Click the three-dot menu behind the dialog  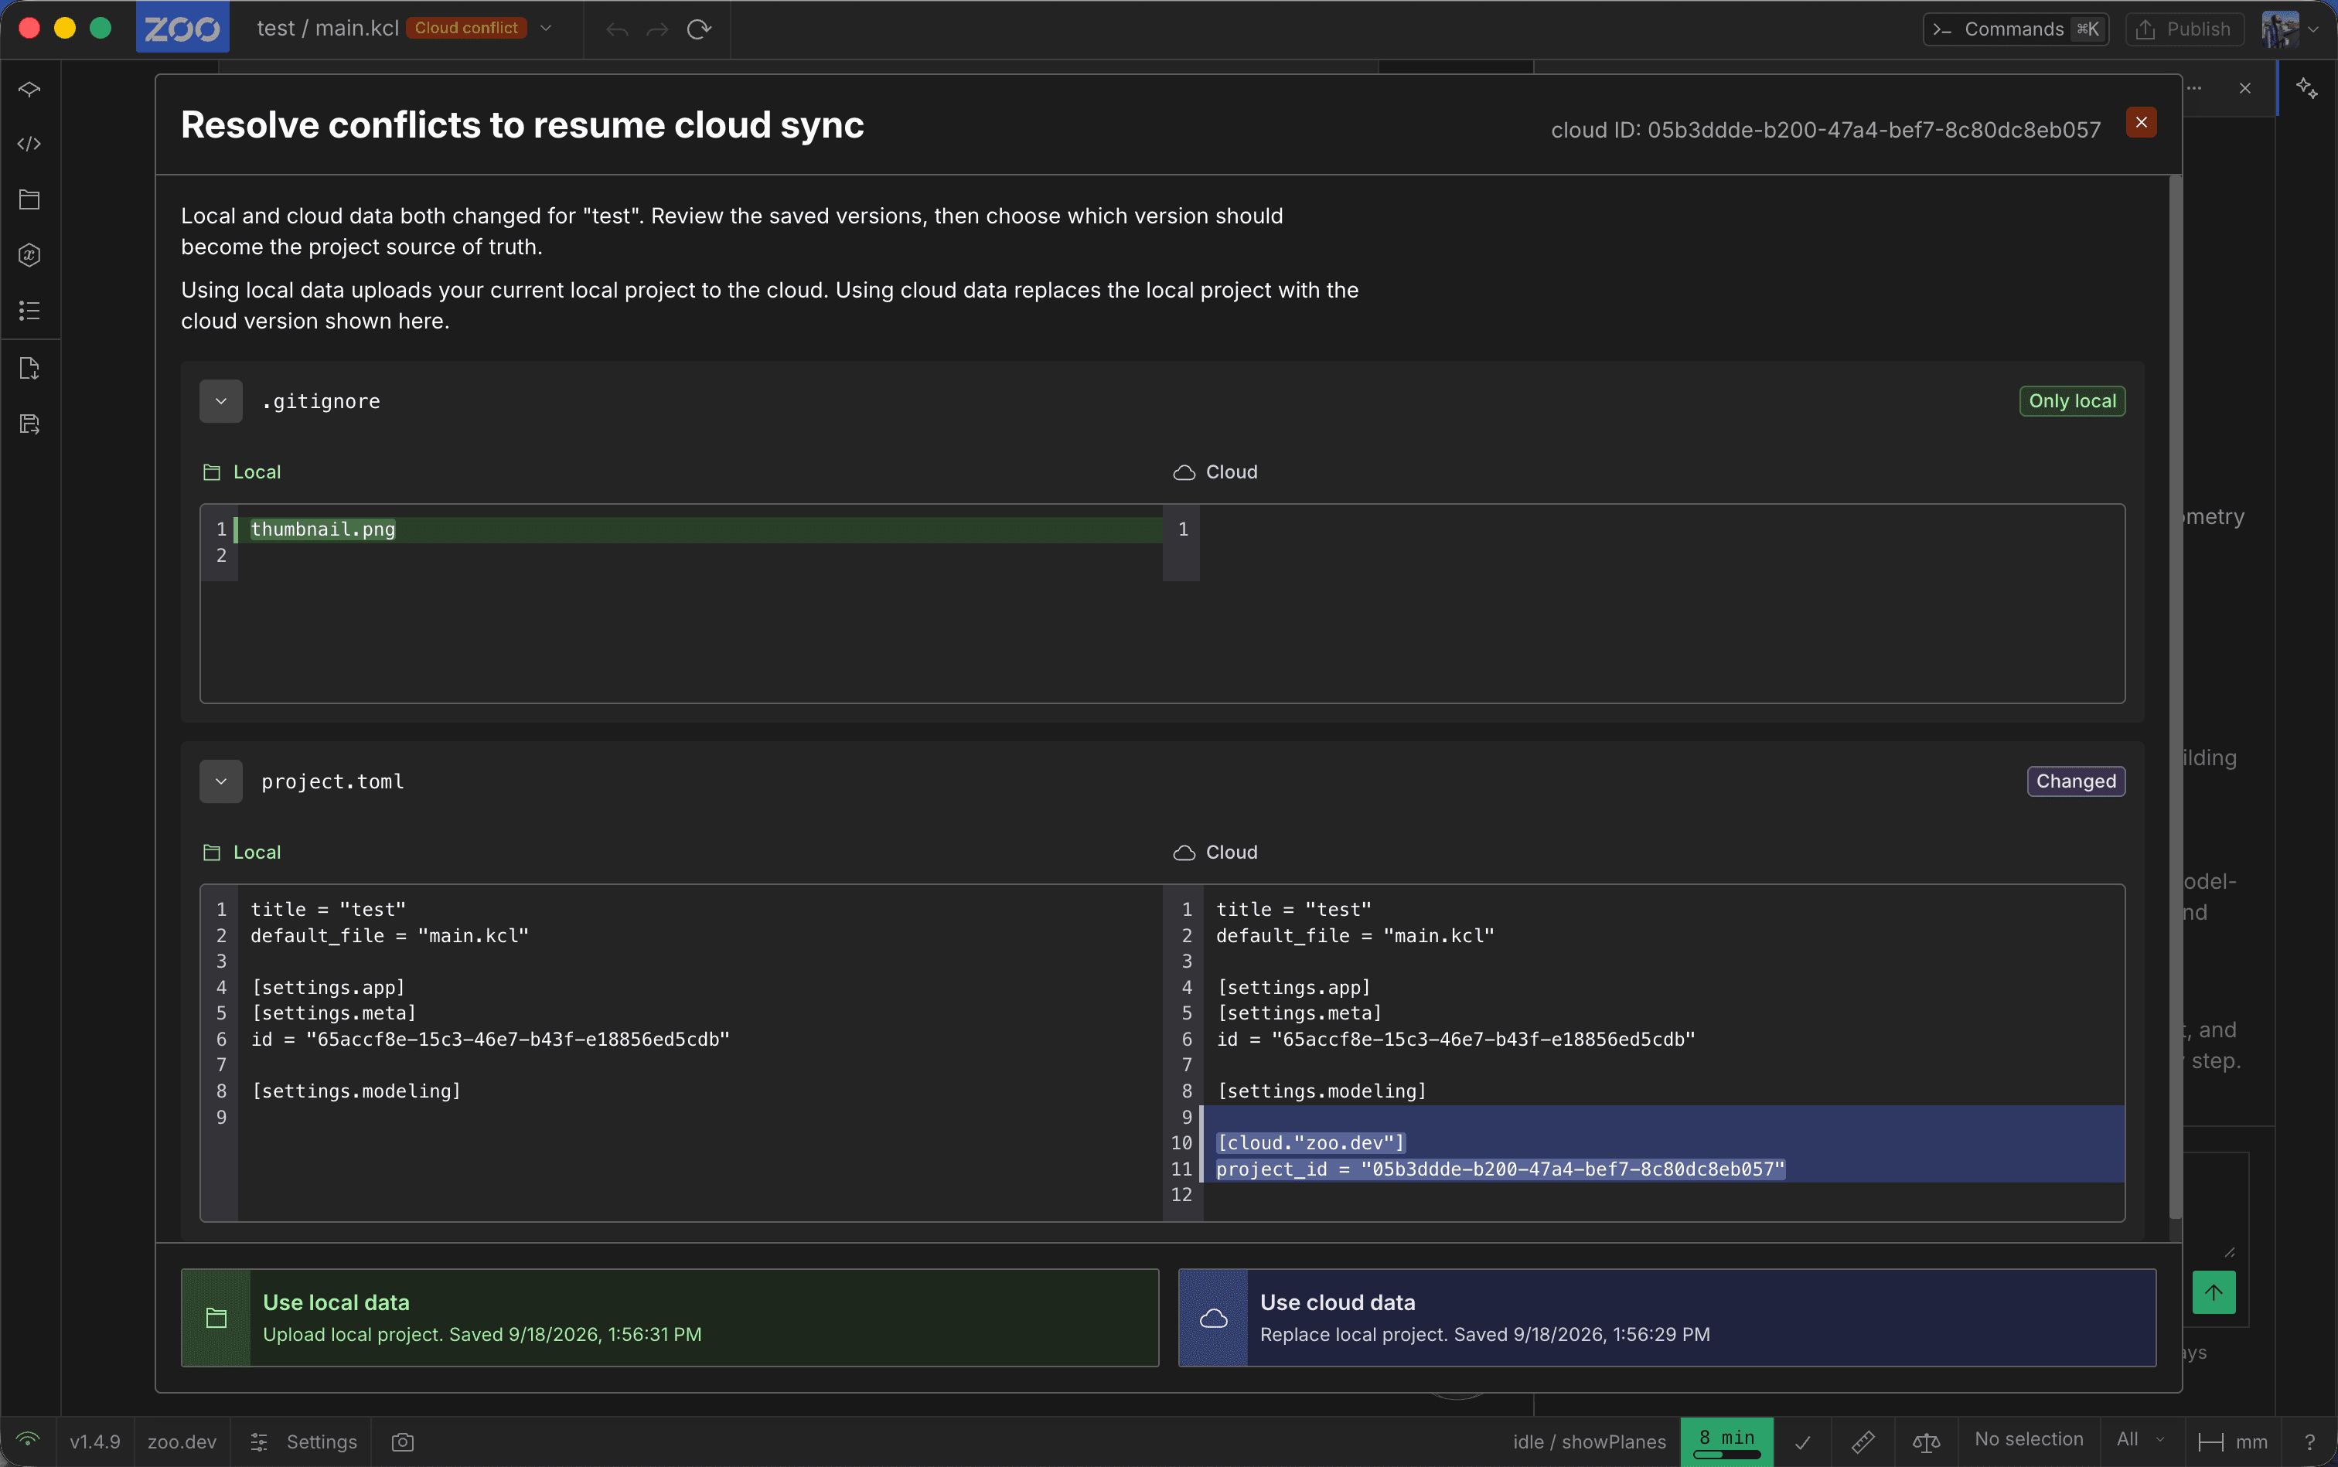pos(2194,88)
